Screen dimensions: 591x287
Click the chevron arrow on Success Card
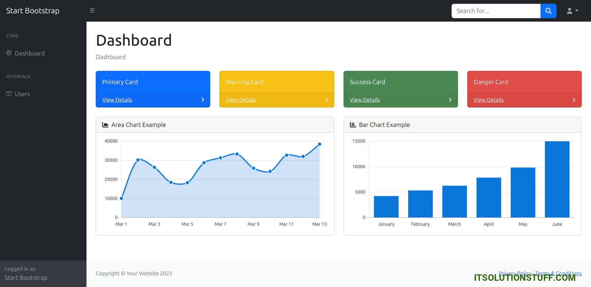450,100
